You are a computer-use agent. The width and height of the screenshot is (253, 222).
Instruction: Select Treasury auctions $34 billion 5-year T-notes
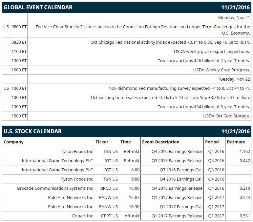[x=204, y=107]
